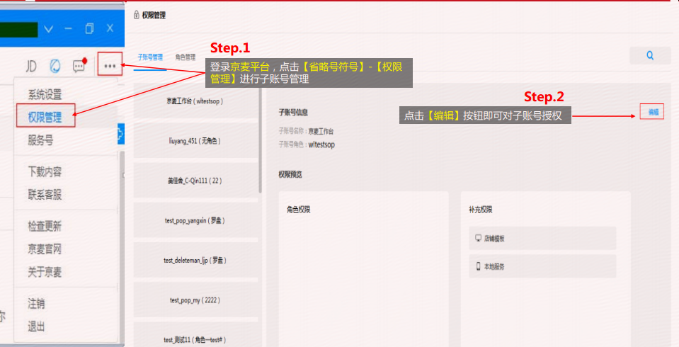Select sub-account 京麦工作台 (wltestsop)

pyautogui.click(x=195, y=101)
